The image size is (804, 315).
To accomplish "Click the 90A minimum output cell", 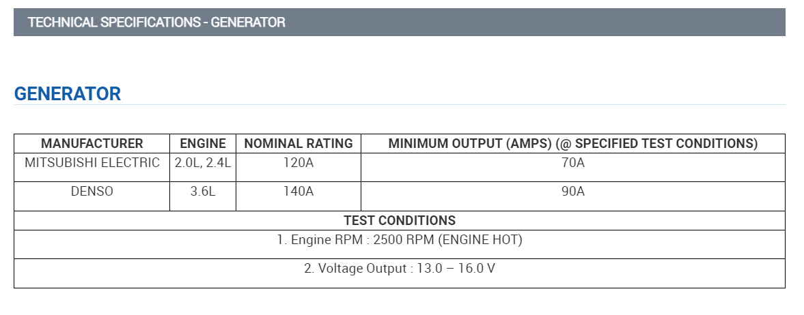I will click(x=572, y=192).
